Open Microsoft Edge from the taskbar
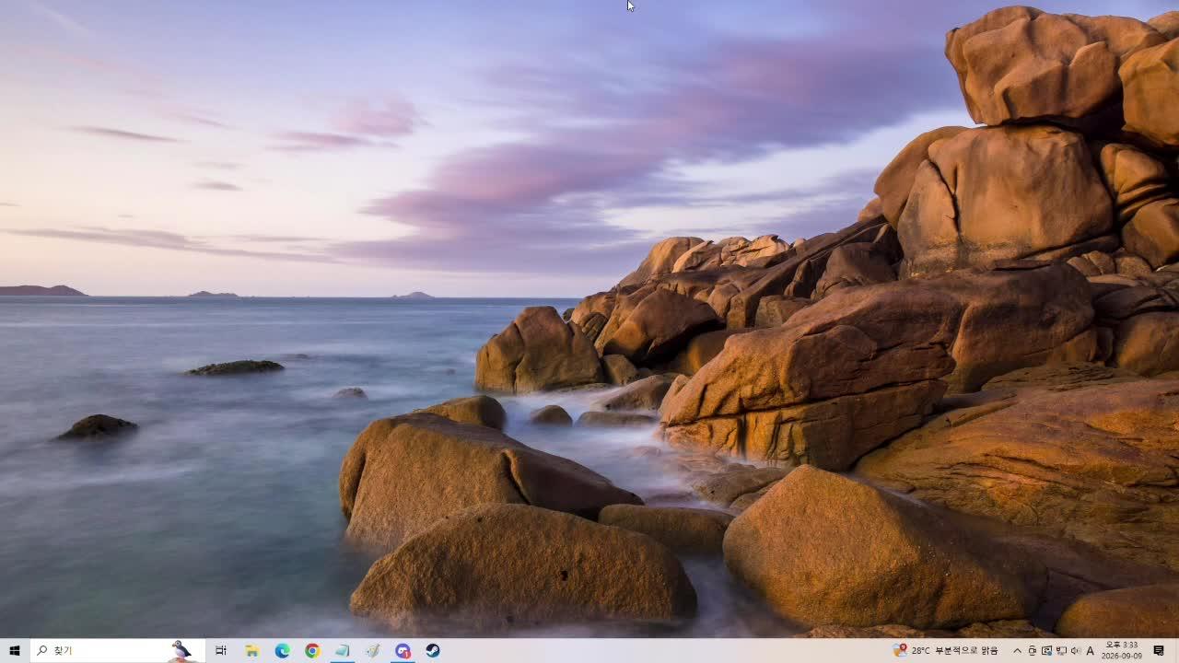 coord(282,650)
